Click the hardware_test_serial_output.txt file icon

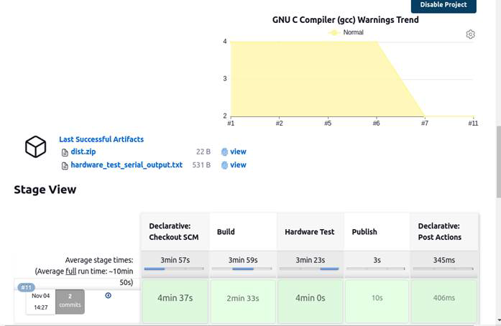pos(65,166)
